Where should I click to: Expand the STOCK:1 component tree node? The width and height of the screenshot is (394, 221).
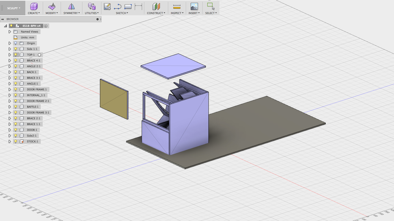point(10,141)
